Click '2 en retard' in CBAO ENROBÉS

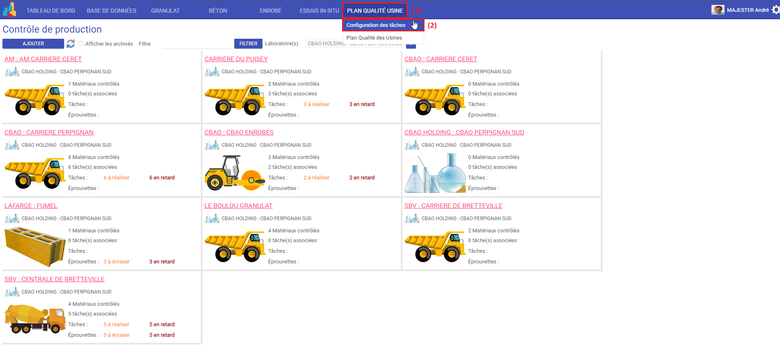pos(362,178)
